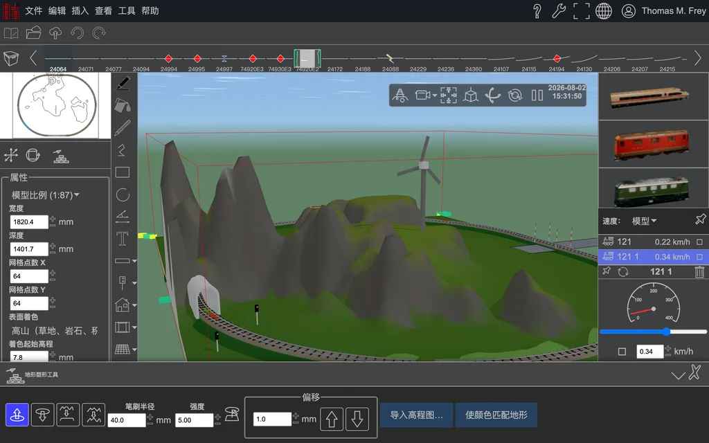This screenshot has height=443, width=709.
Task: Click 使颜色匹配地形 button
Action: (x=496, y=415)
